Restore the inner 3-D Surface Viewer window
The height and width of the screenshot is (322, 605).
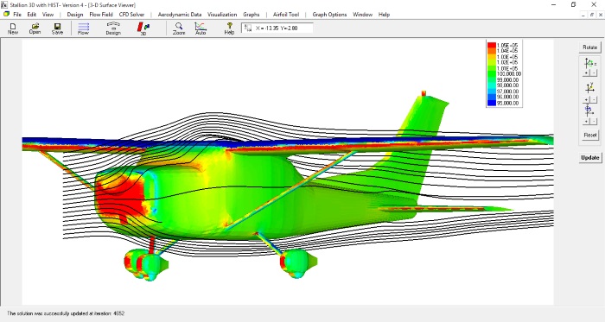coord(592,15)
